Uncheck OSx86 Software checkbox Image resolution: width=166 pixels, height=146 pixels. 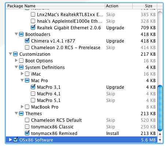15,140
